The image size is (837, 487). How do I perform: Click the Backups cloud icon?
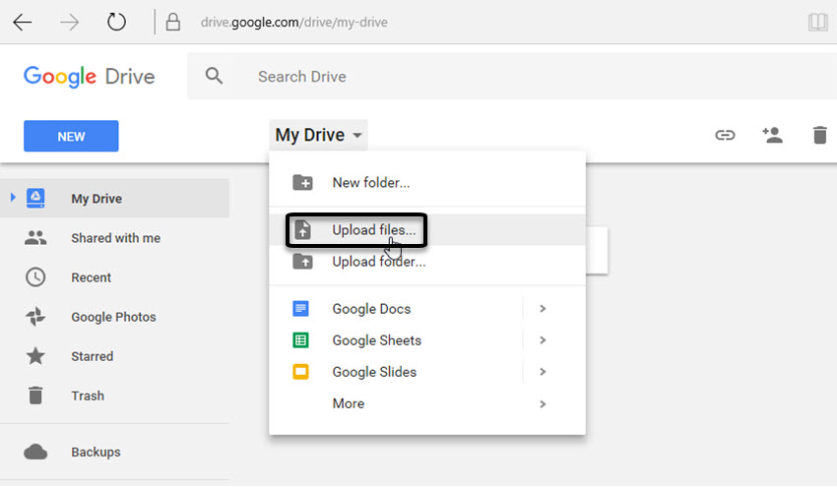click(35, 452)
